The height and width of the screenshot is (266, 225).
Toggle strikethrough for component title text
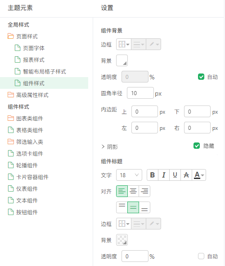coord(186,175)
